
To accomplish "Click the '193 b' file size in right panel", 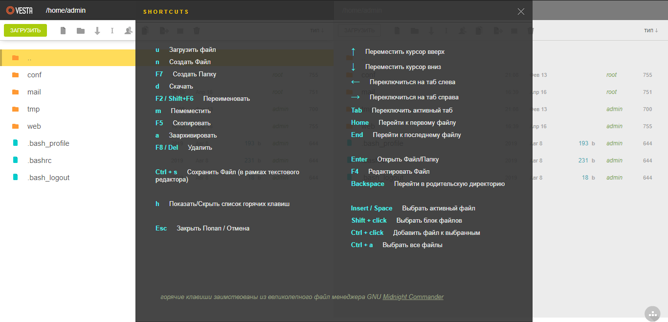I will pyautogui.click(x=586, y=143).
